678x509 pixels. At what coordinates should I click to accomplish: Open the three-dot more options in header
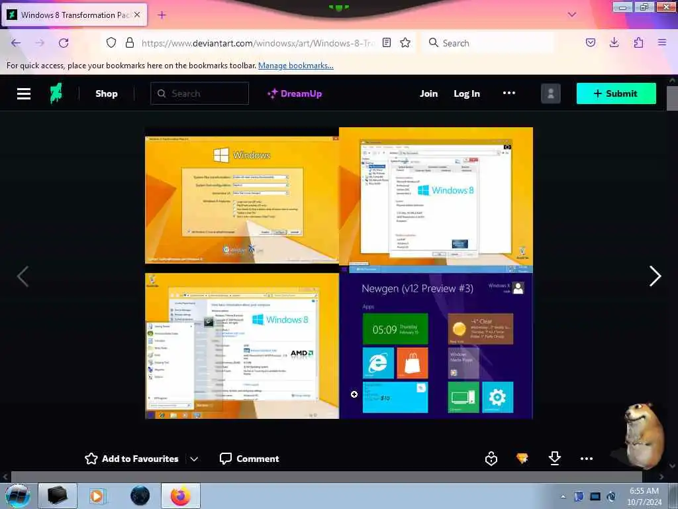pos(509,93)
